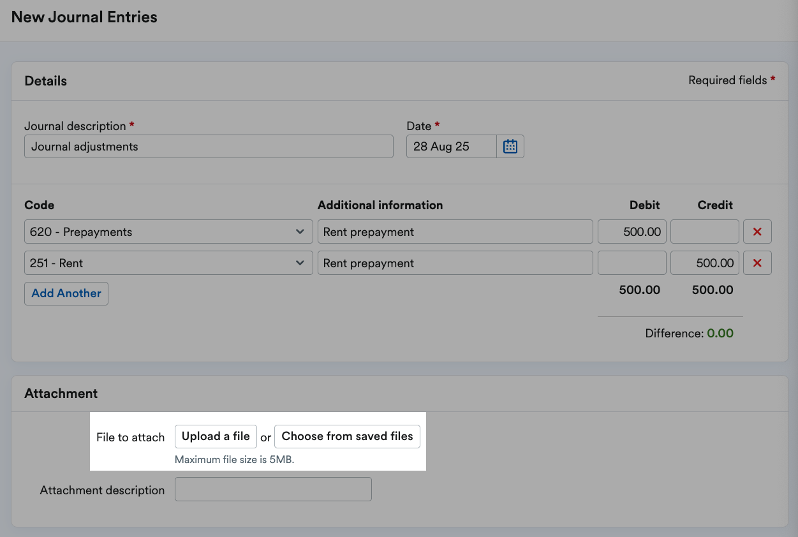Edit Additional information for Rent row

455,263
